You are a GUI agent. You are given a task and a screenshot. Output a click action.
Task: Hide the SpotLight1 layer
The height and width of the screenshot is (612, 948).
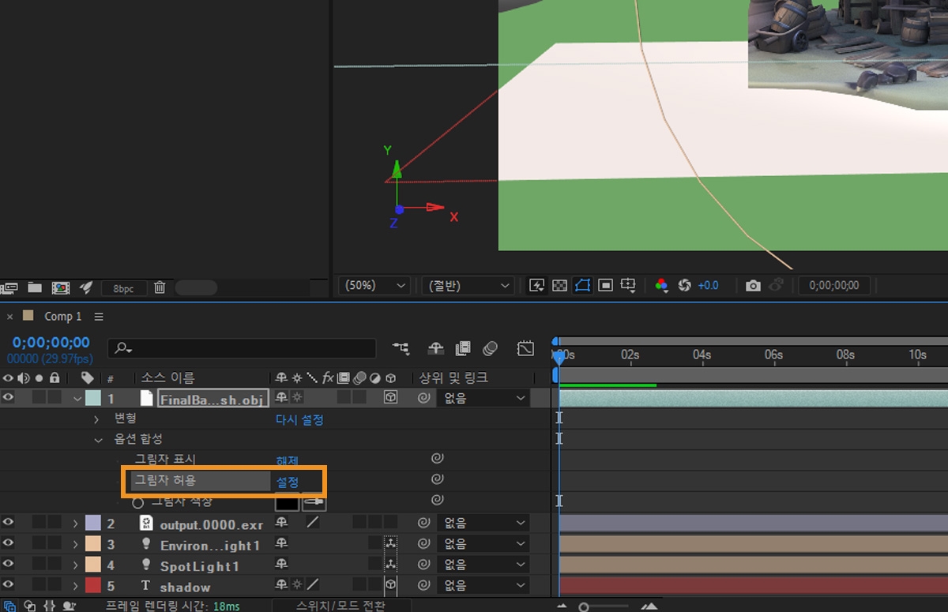(7, 565)
